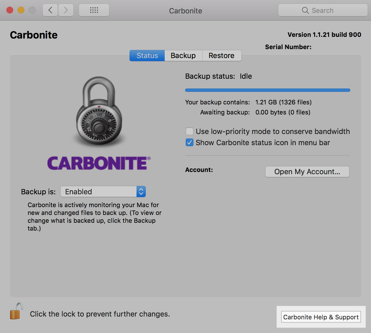This screenshot has width=371, height=333.
Task: Go back with the left chevron
Action: pos(50,10)
